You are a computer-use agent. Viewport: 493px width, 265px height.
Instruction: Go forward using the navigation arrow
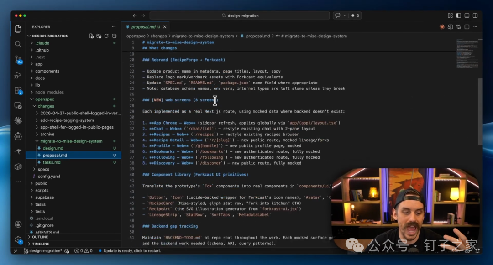click(x=143, y=16)
